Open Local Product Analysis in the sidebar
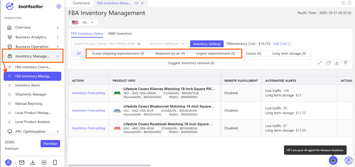Image resolution: width=355 pixels, height=167 pixels. (32, 122)
